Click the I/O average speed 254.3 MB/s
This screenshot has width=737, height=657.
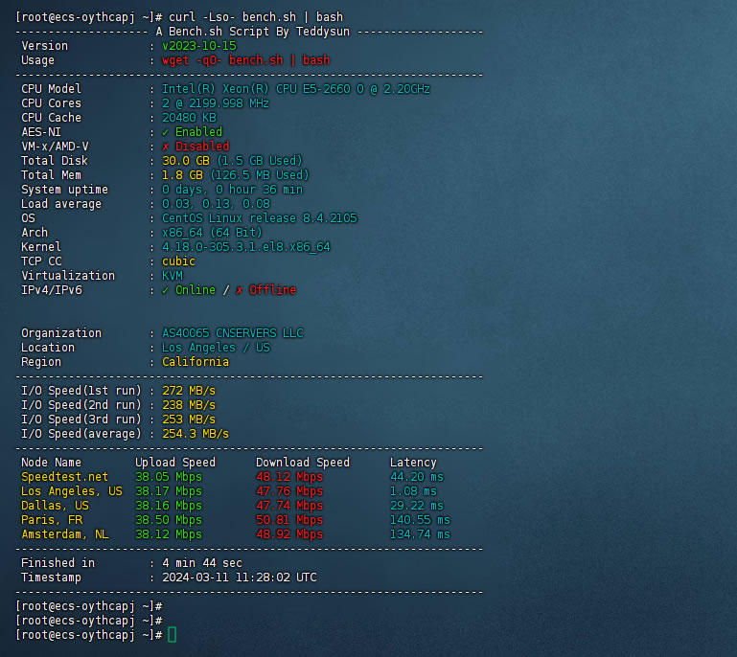pyautogui.click(x=196, y=434)
